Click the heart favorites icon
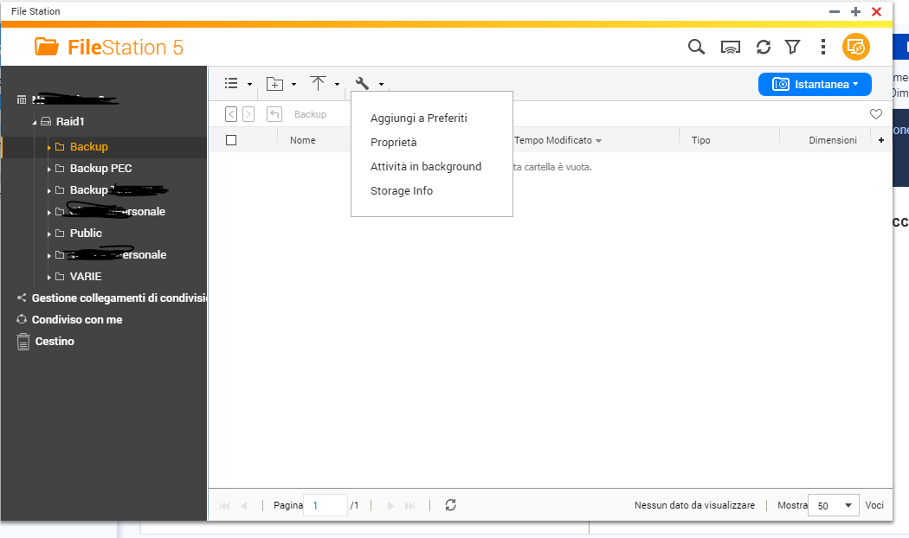This screenshot has width=909, height=538. click(x=876, y=114)
